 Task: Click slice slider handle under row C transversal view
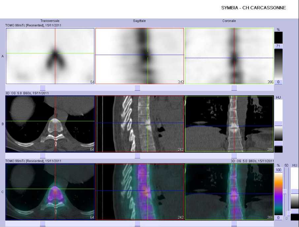(43, 224)
